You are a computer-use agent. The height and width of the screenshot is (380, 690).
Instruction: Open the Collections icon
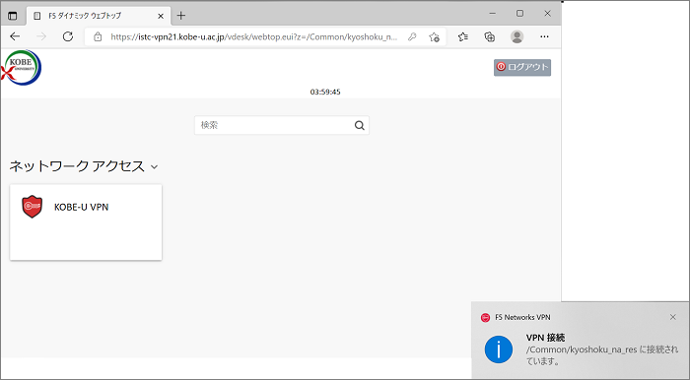(x=489, y=36)
